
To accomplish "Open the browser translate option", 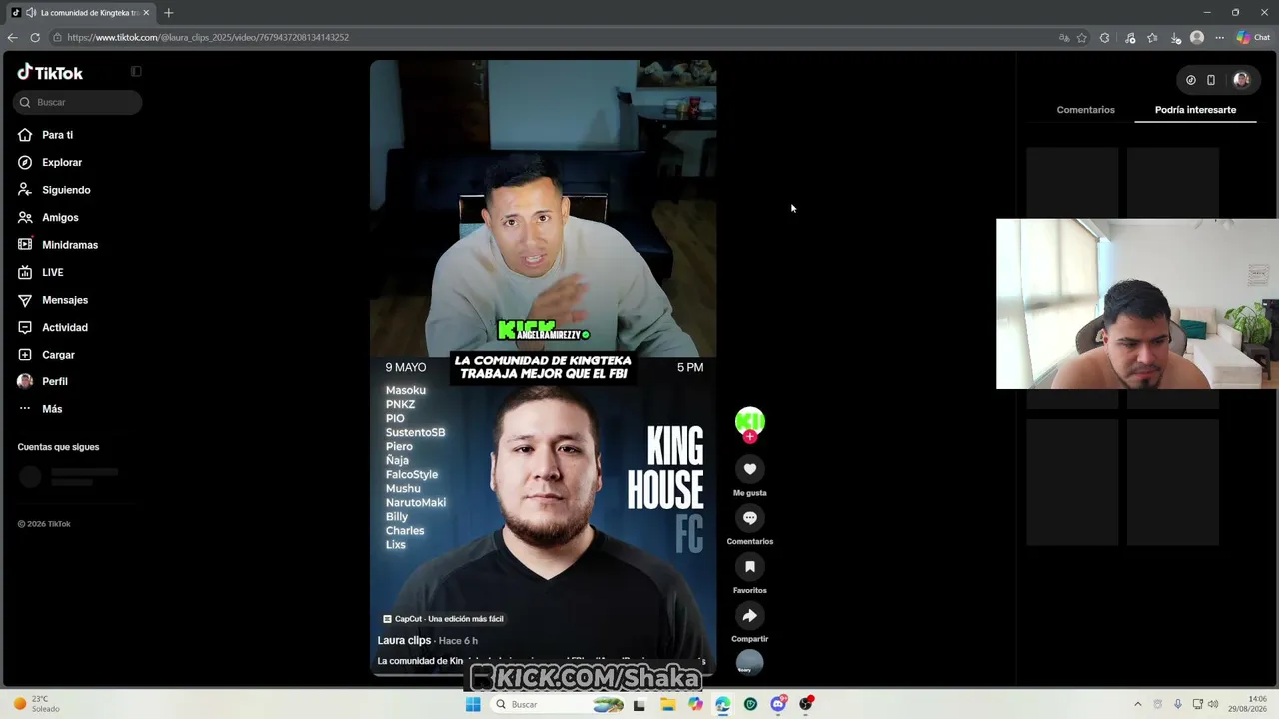I will point(1064,38).
